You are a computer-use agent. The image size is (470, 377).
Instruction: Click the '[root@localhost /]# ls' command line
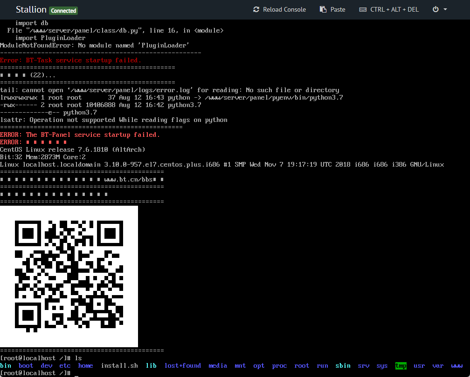click(41, 358)
